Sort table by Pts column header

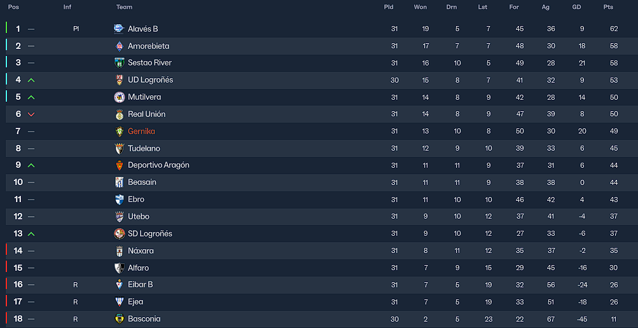608,7
